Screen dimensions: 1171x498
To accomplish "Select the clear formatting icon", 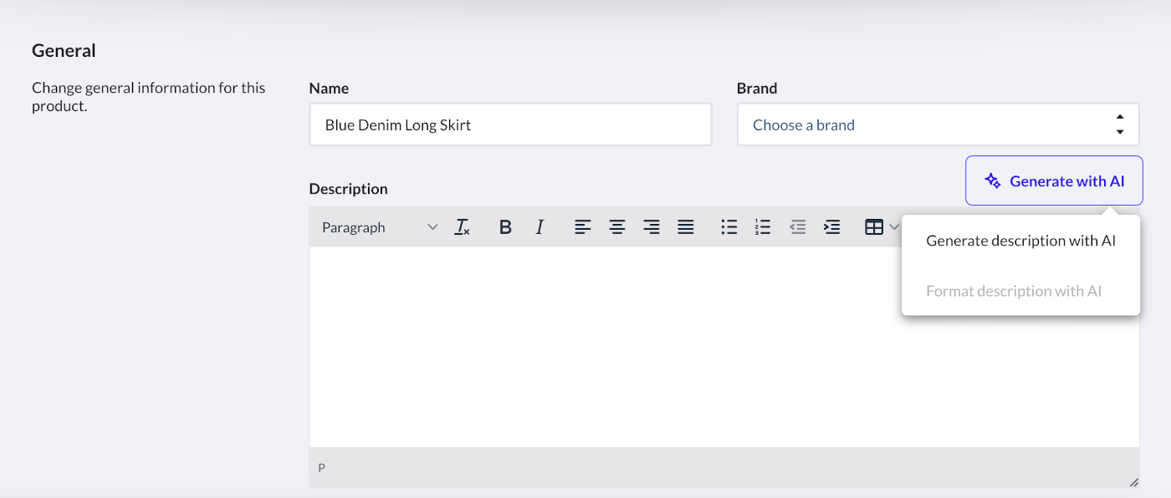I will tap(462, 226).
